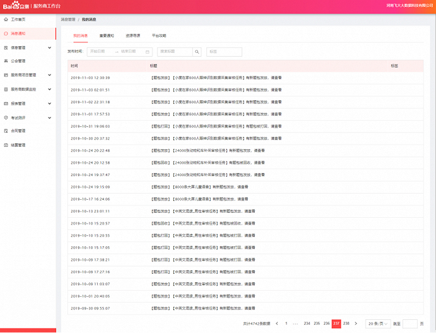Click the 消息管理 breadcrumb link

[x=68, y=20]
